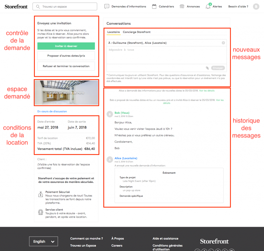Click Proposer d'autres dates/prix button

click(x=66, y=56)
